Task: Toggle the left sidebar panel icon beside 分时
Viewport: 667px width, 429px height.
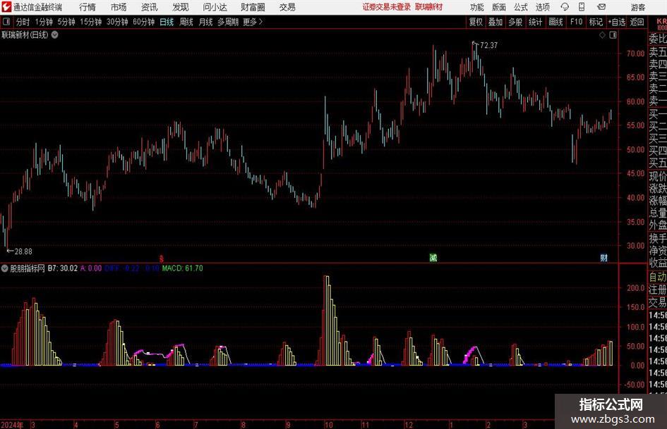Action: point(6,22)
